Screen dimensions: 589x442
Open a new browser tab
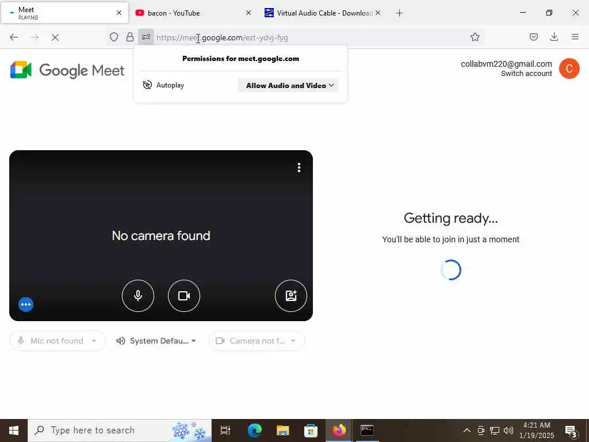pyautogui.click(x=399, y=13)
